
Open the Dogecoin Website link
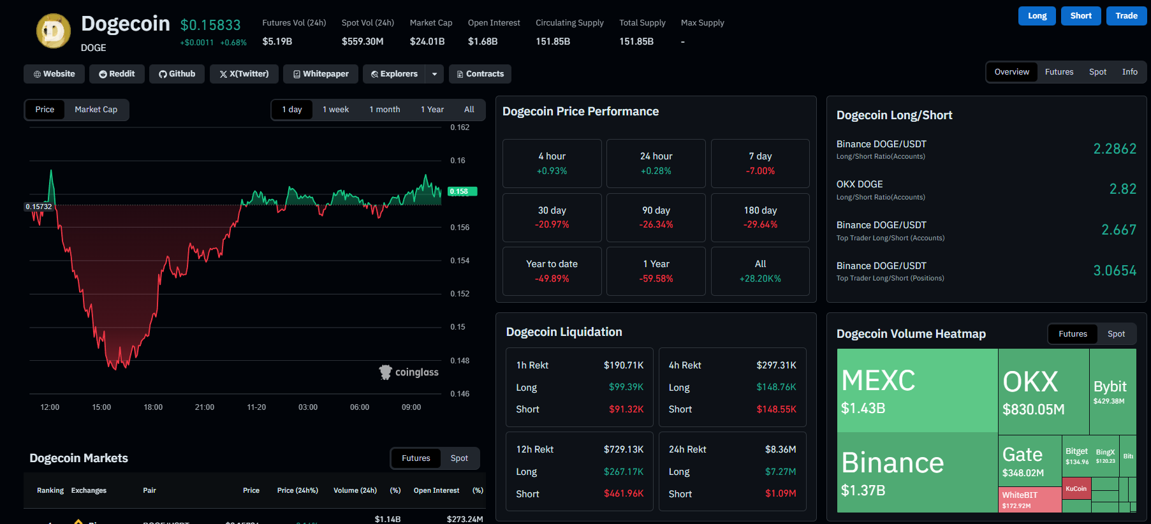tap(54, 74)
